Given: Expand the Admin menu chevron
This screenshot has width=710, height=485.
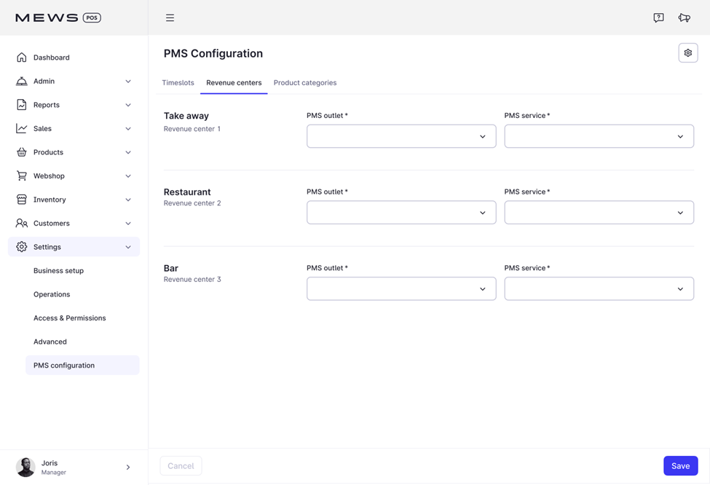Looking at the screenshot, I should click(128, 82).
